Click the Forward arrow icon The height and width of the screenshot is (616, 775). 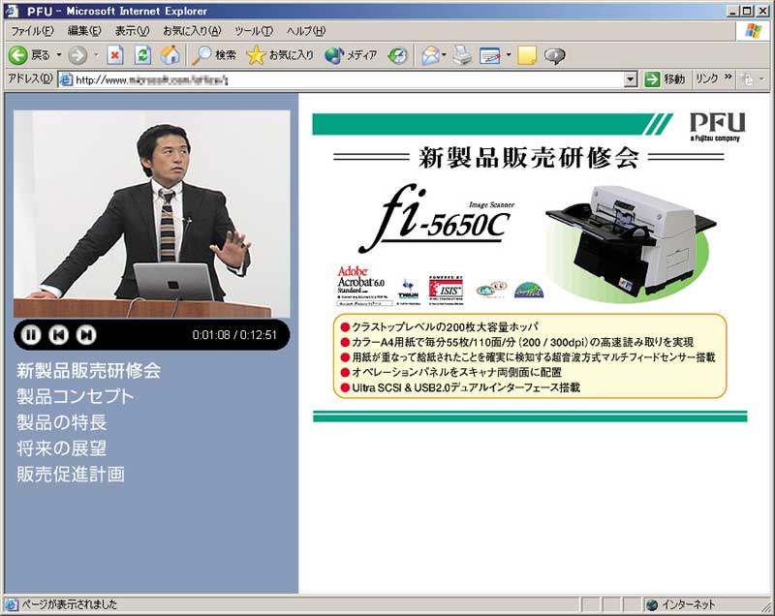[x=77, y=55]
